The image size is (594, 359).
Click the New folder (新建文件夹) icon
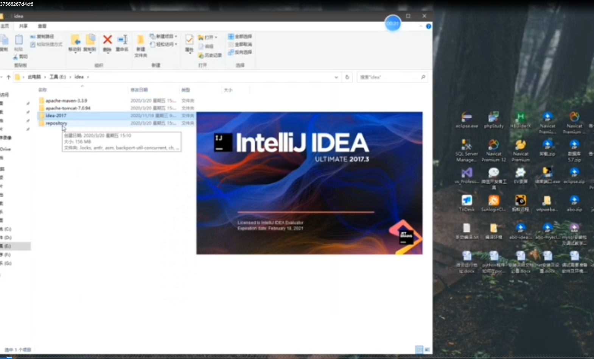click(x=140, y=40)
